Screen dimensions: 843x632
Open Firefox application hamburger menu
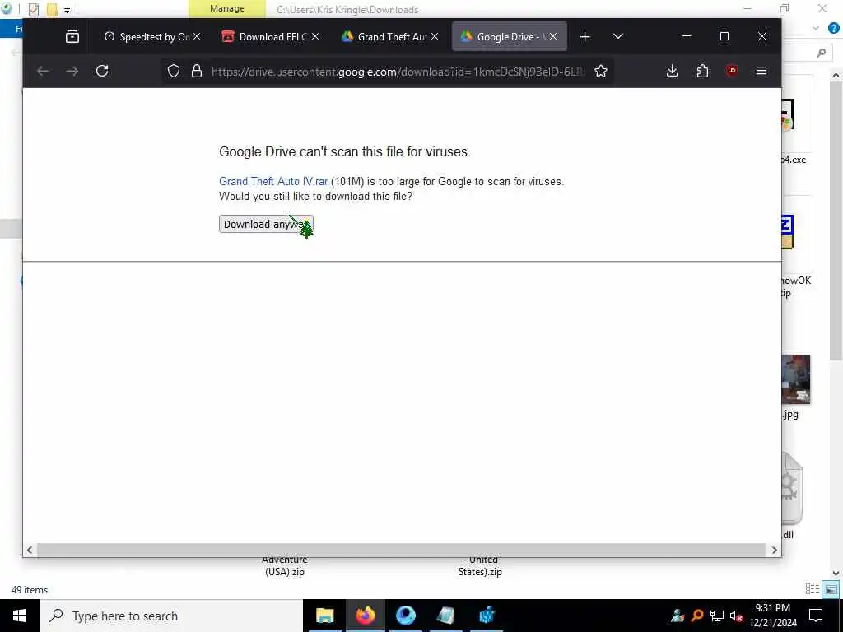[x=761, y=71]
